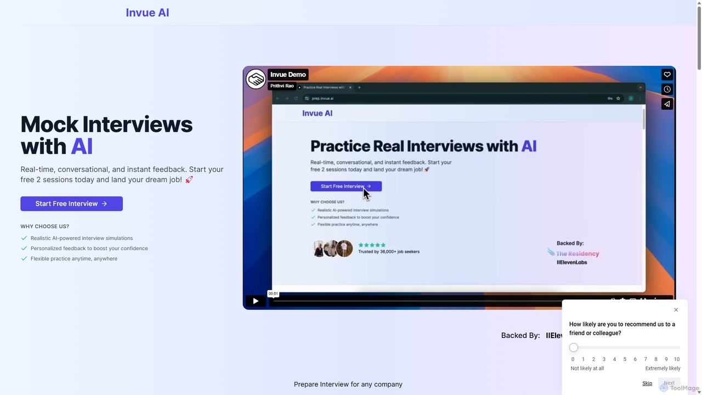This screenshot has width=702, height=395.
Task: Like the video with the heart icon
Action: (667, 75)
